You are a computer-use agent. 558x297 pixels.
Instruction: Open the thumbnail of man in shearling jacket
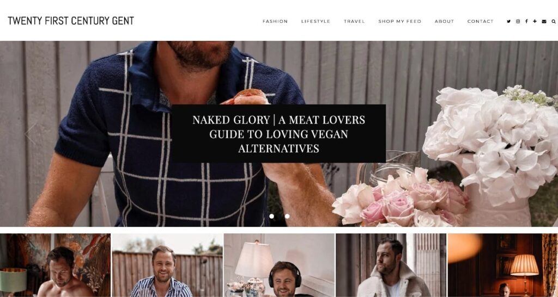pos(391,265)
